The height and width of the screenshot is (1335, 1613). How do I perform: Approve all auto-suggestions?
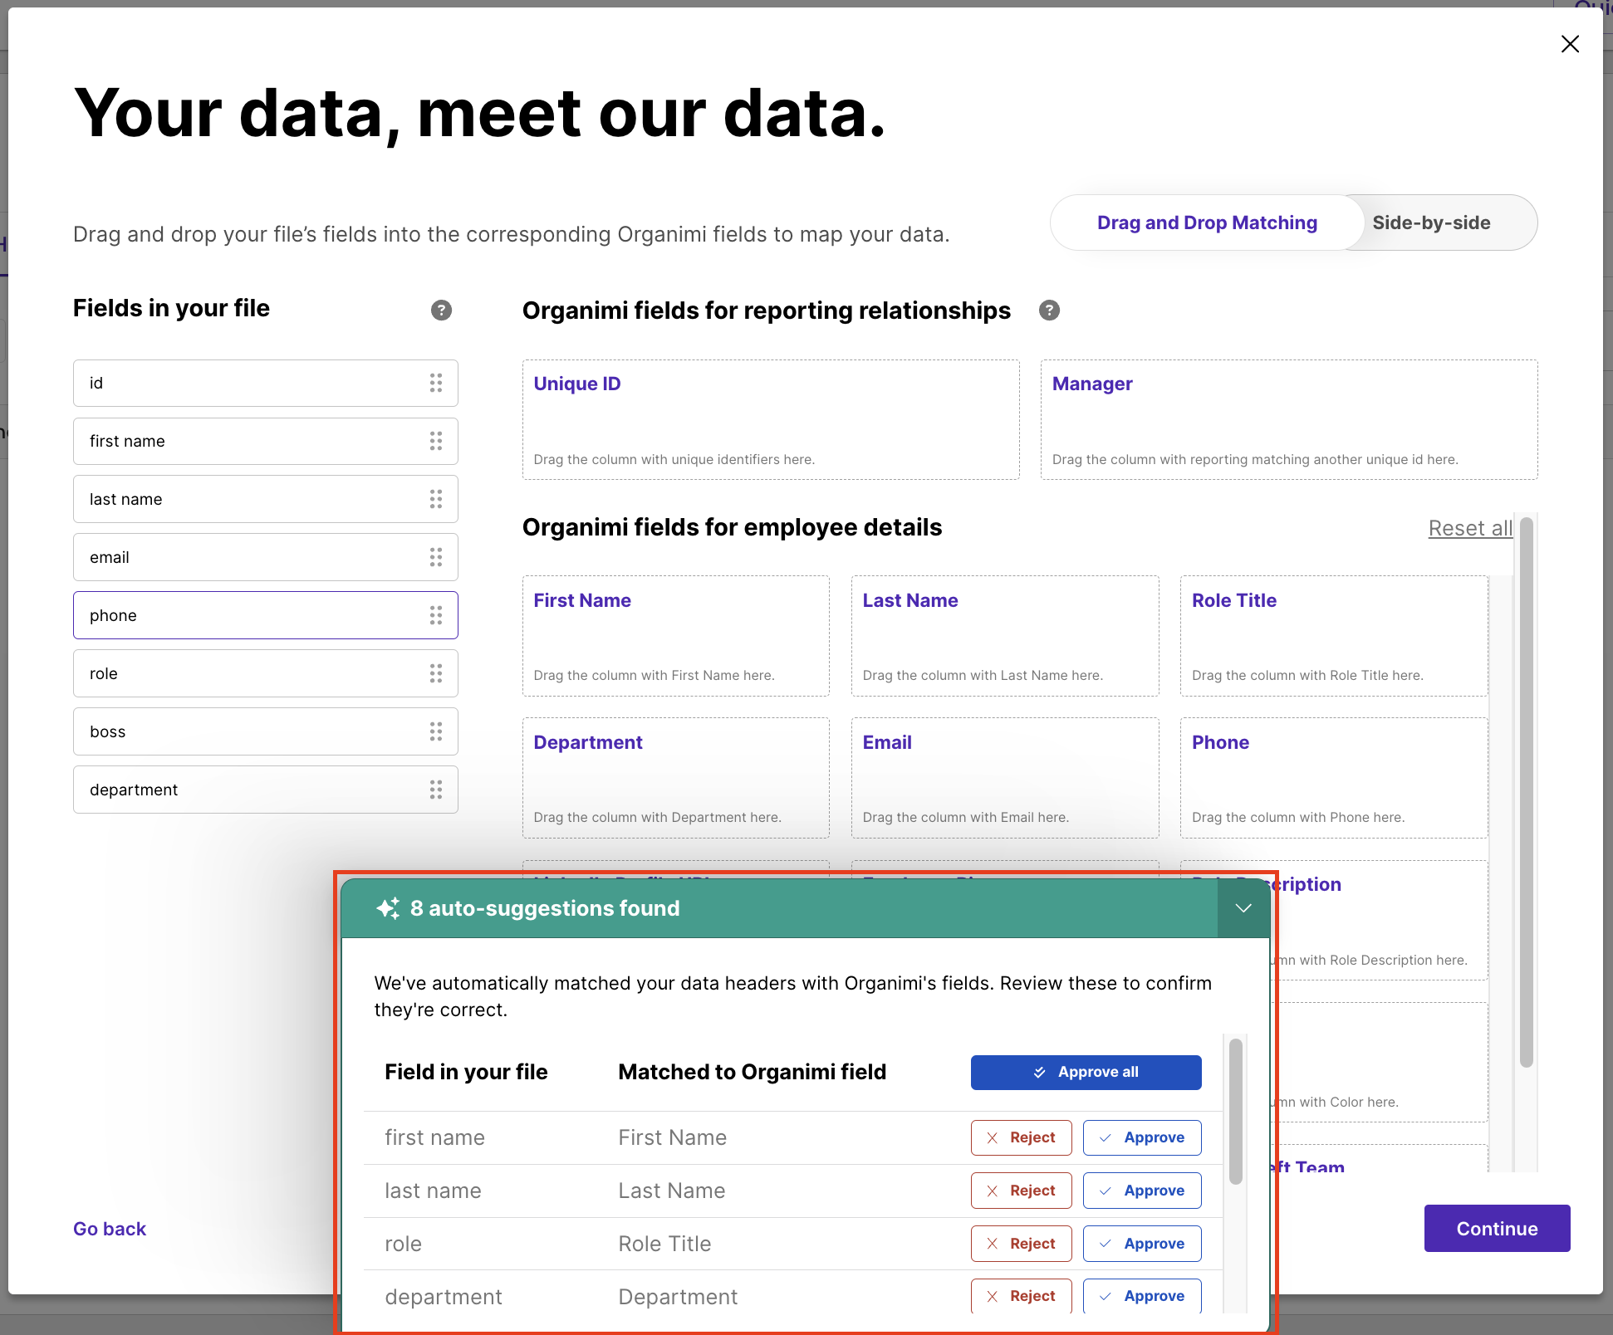[1086, 1072]
